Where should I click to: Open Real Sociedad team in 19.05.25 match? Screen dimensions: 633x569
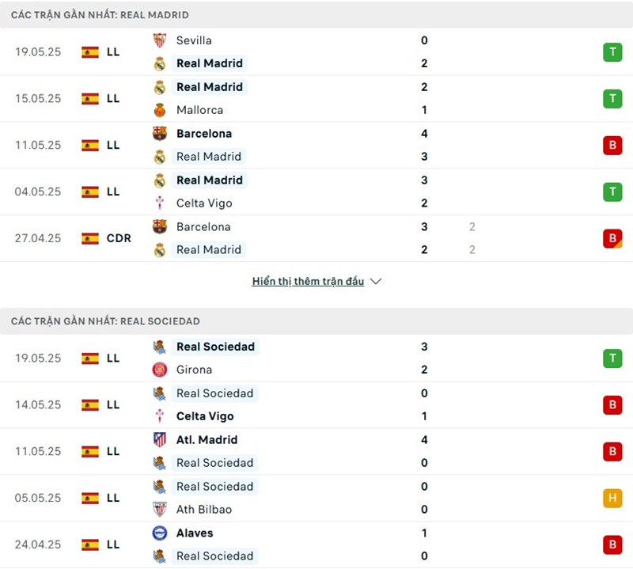point(215,347)
